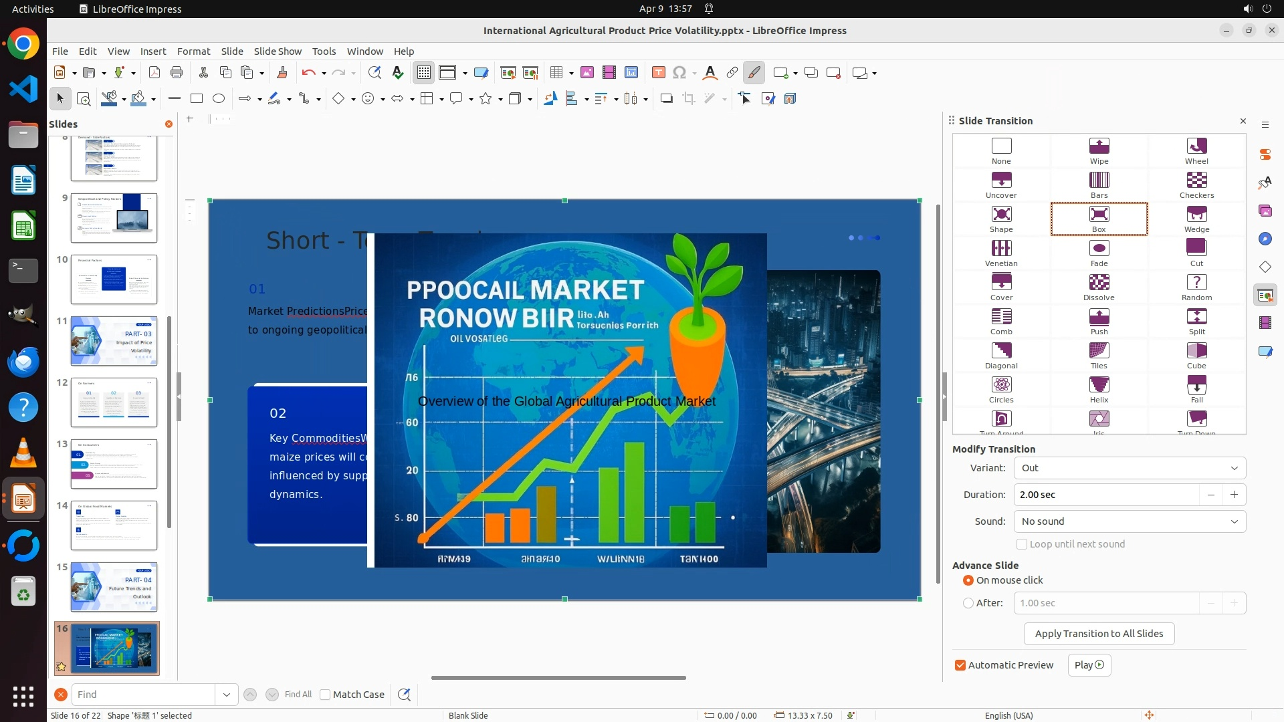Image resolution: width=1284 pixels, height=722 pixels.
Task: Select the Rectangle drawing tool
Action: 197,99
